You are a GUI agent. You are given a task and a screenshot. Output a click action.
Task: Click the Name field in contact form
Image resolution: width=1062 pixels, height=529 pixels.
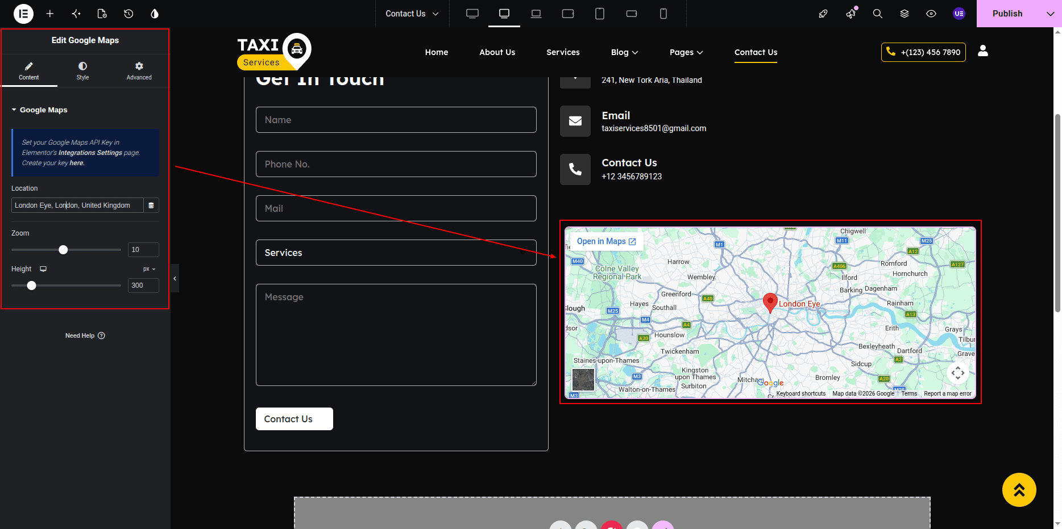tap(396, 120)
